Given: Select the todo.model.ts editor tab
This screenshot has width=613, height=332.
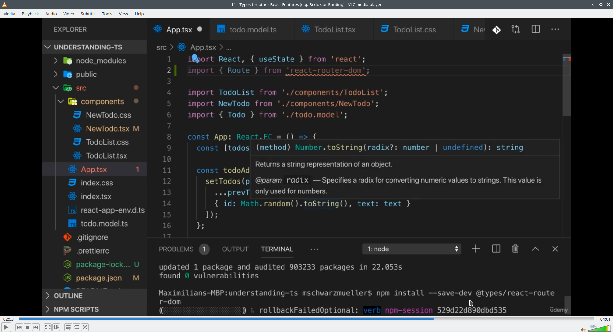Looking at the screenshot, I should [x=252, y=30].
